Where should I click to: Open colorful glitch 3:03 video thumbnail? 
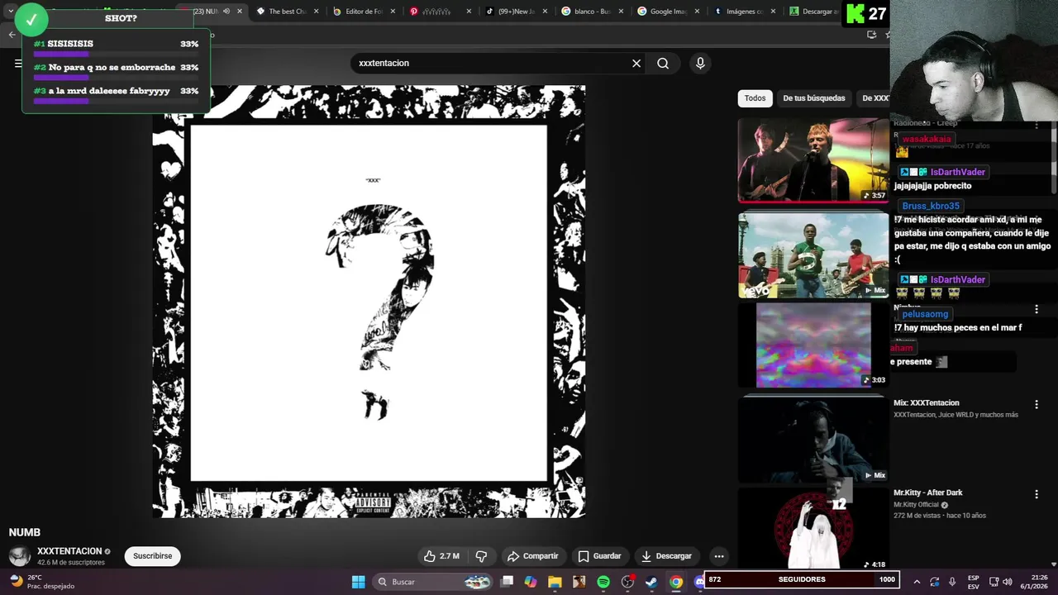click(813, 345)
